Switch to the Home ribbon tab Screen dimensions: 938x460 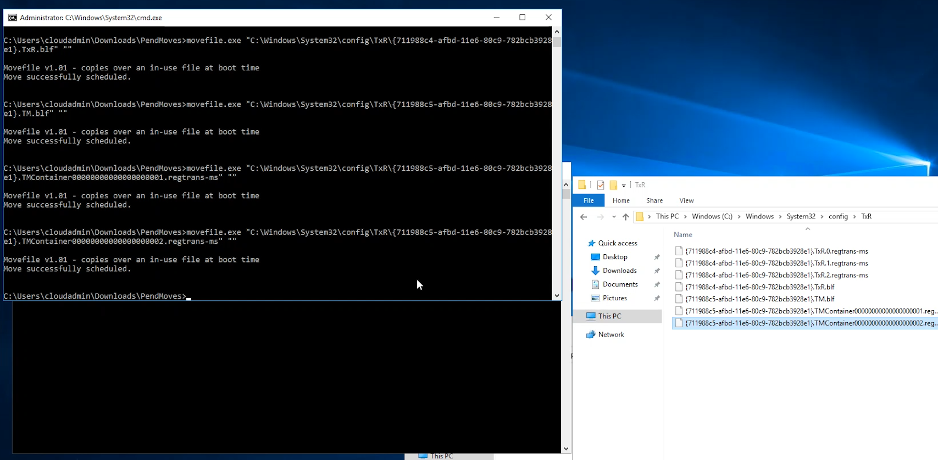[621, 200]
